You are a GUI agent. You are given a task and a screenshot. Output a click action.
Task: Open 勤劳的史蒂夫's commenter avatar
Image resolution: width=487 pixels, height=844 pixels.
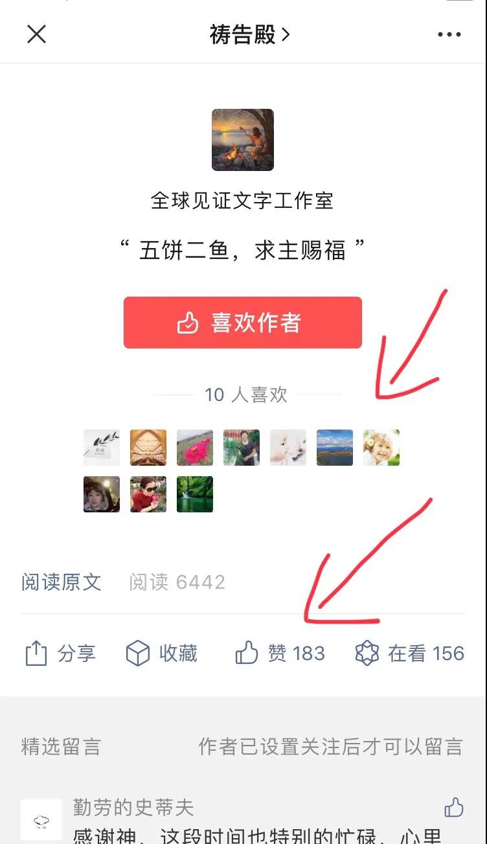(x=41, y=819)
